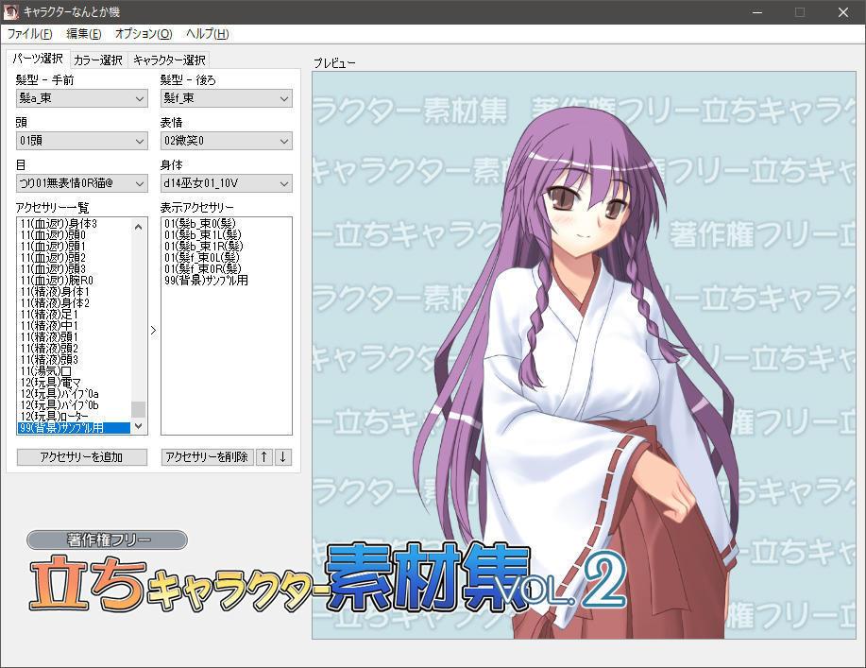Click the アクセサリーを削除 button

[207, 457]
